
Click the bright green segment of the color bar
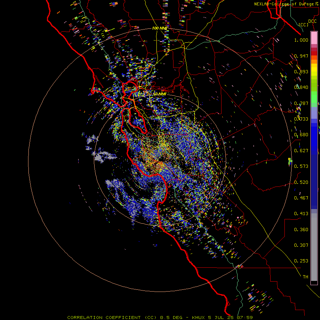point(314,97)
